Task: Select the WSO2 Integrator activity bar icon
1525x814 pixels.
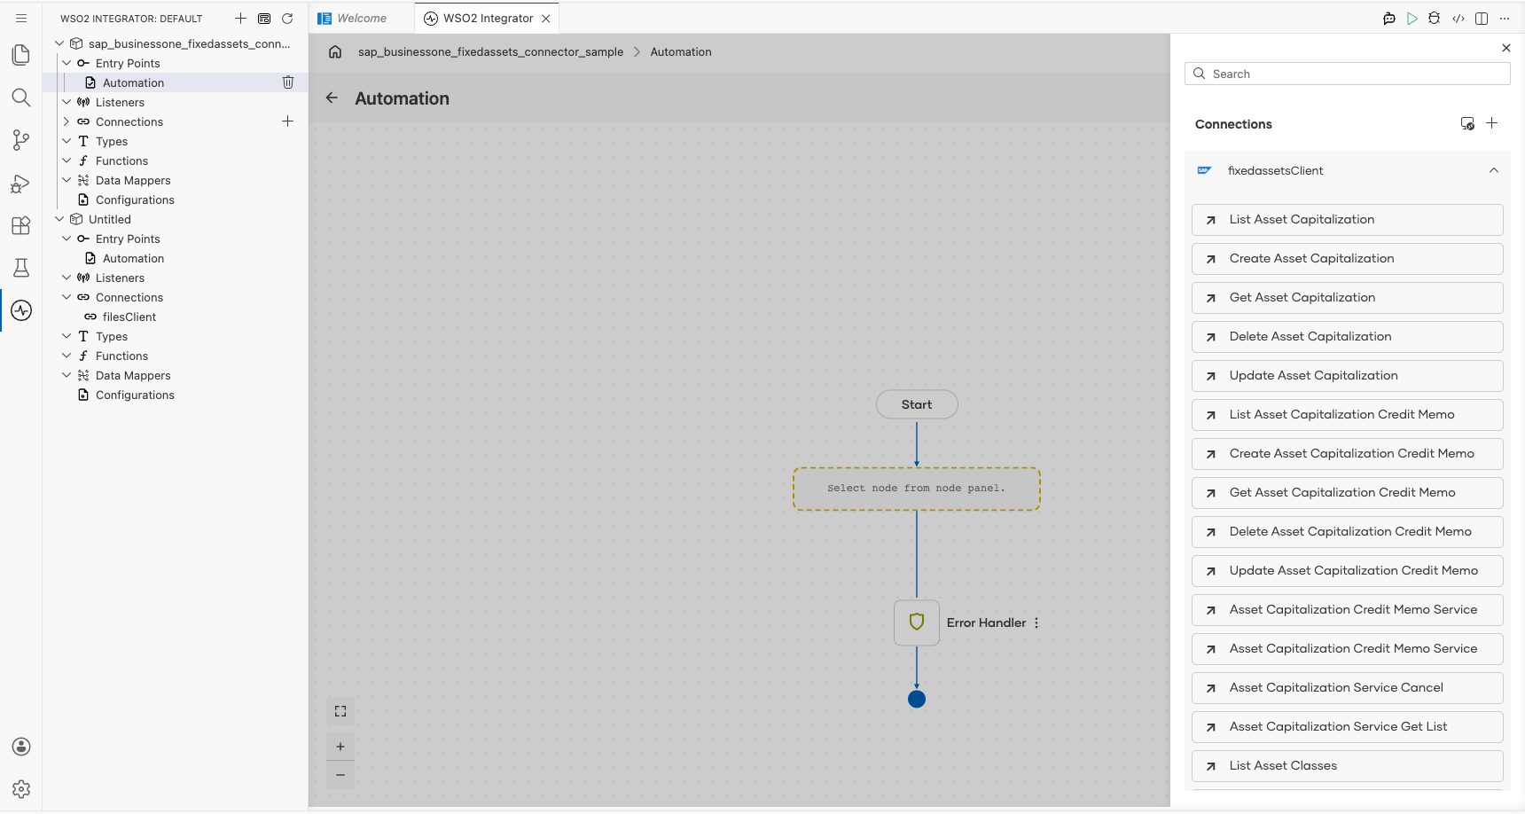Action: (21, 310)
